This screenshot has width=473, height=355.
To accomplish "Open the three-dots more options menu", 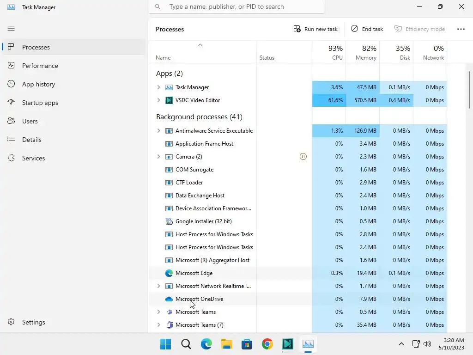I will coord(461,29).
